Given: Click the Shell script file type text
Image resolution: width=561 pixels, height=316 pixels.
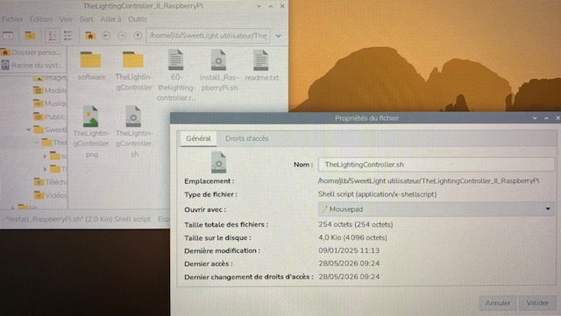Looking at the screenshot, I should point(378,194).
